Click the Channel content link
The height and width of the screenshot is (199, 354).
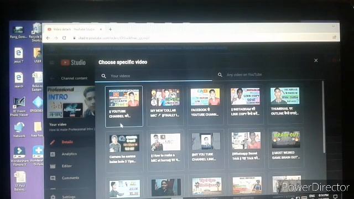coord(74,78)
